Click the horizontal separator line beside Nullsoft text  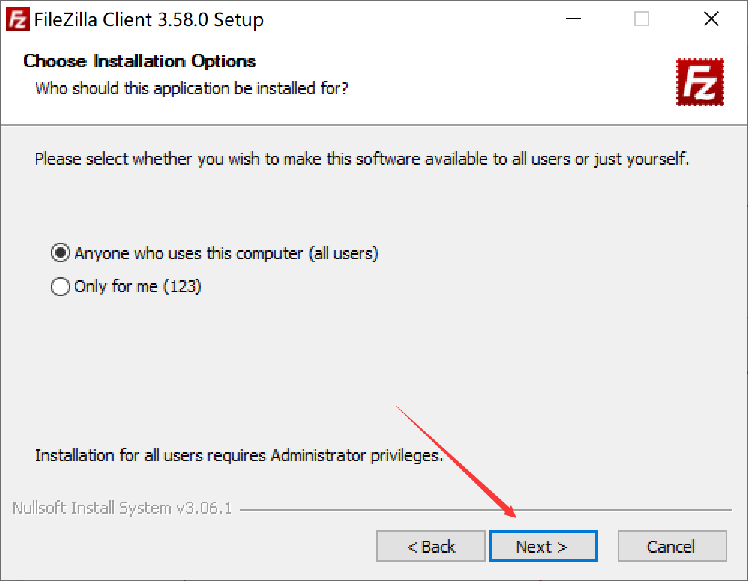(x=486, y=510)
